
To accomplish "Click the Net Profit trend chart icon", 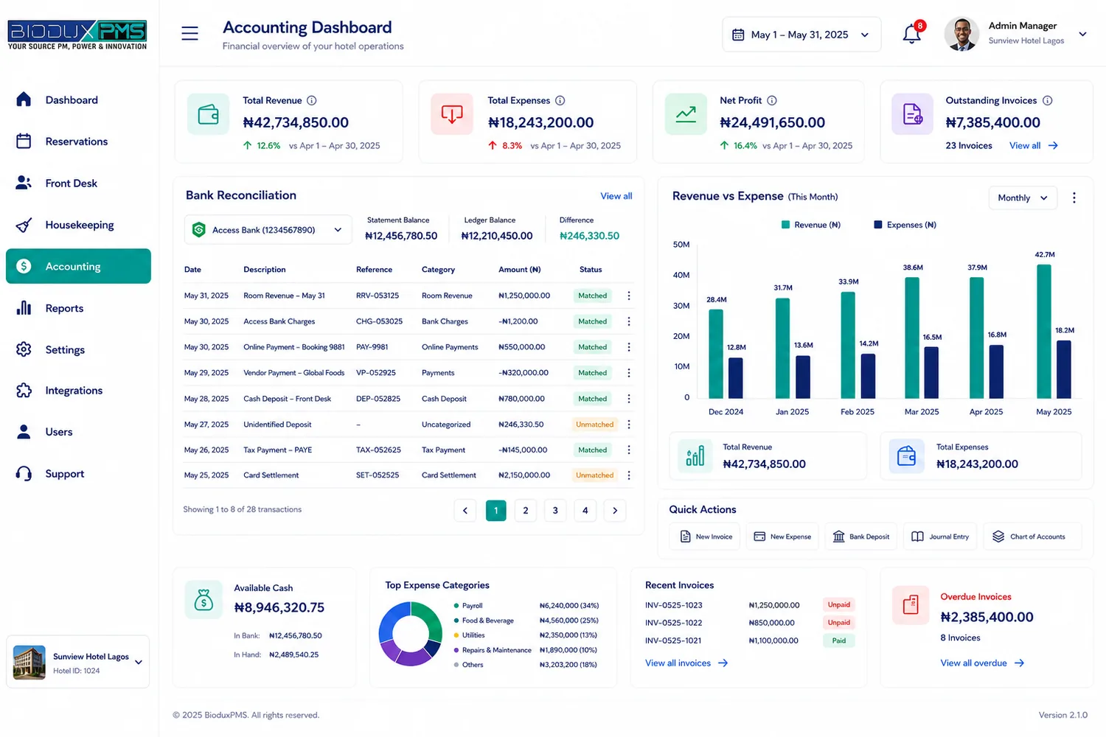I will pyautogui.click(x=686, y=114).
